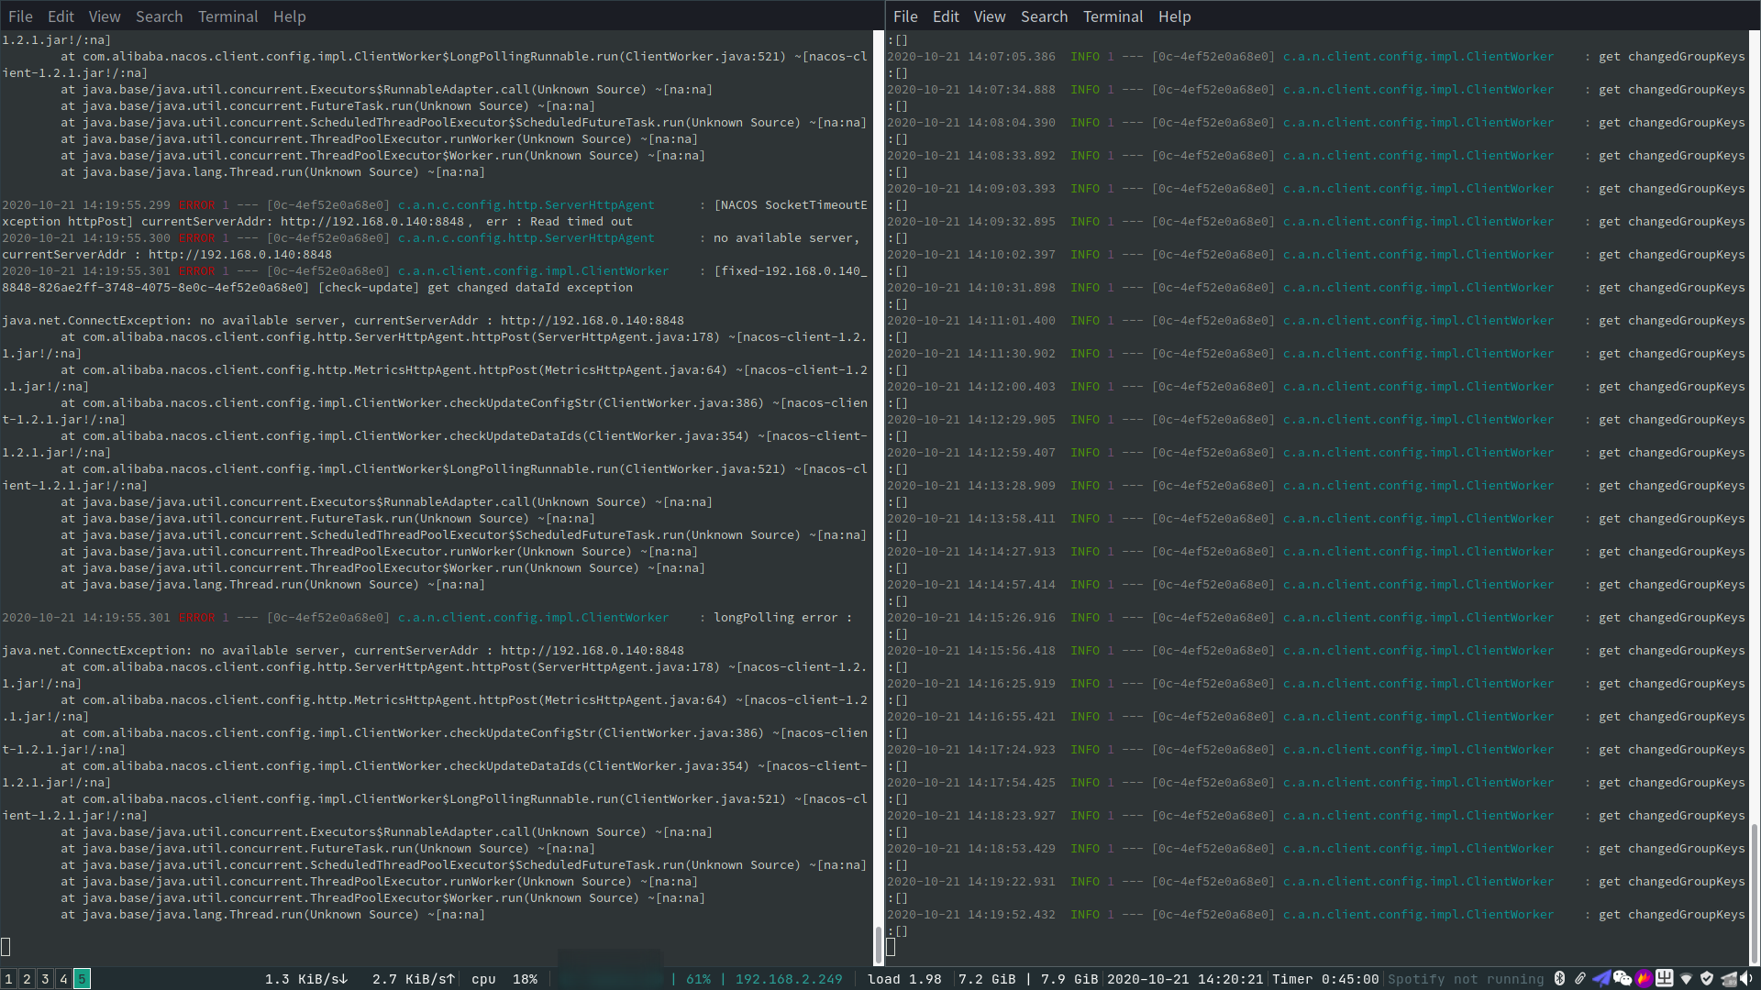1761x990 pixels.
Task: Click the shield checkmark tray icon
Action: tap(1707, 978)
